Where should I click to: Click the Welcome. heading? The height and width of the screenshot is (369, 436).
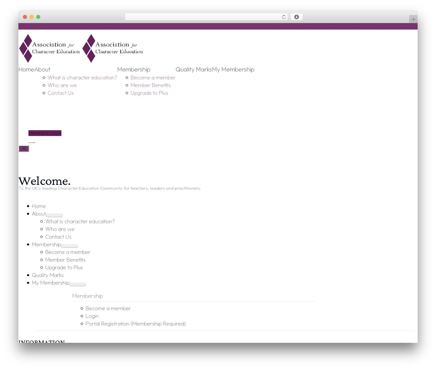(x=45, y=181)
